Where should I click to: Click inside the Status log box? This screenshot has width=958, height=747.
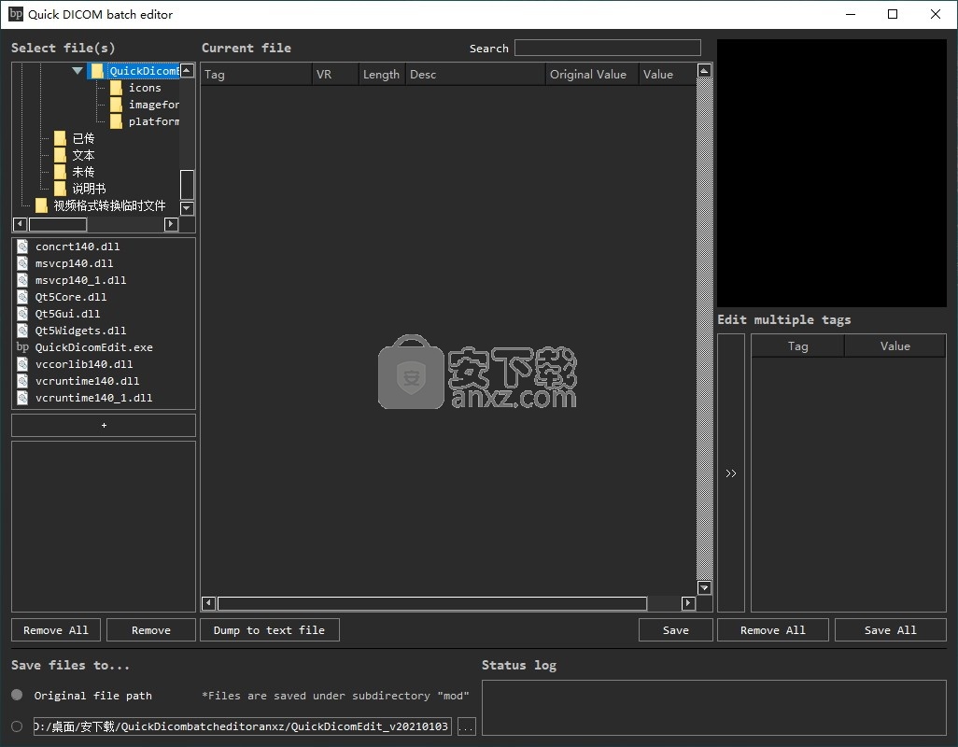[714, 707]
